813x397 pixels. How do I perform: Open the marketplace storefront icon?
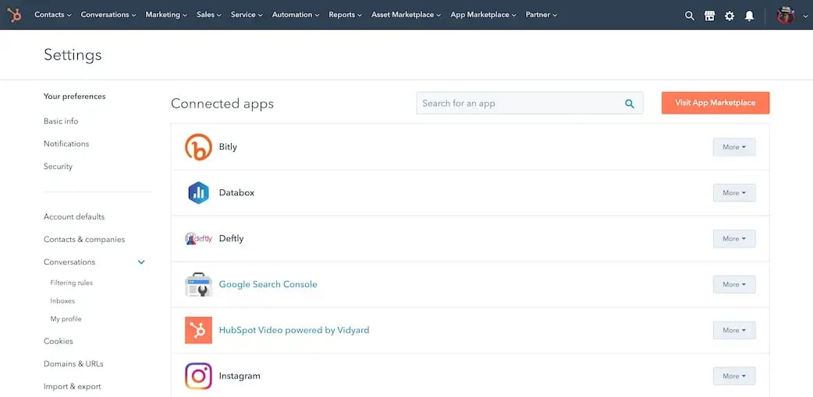point(709,16)
